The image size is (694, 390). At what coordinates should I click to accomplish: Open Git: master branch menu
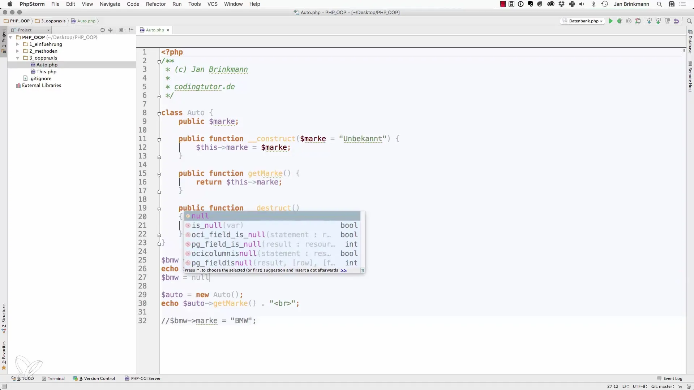(x=663, y=386)
